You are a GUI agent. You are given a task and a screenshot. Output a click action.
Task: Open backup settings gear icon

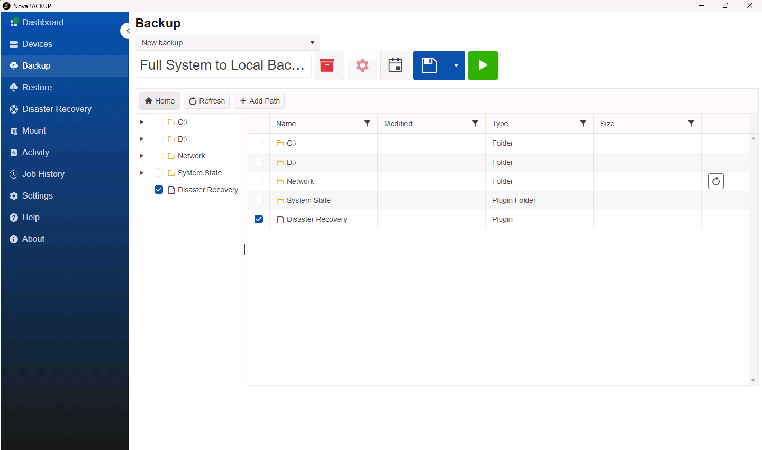[362, 65]
